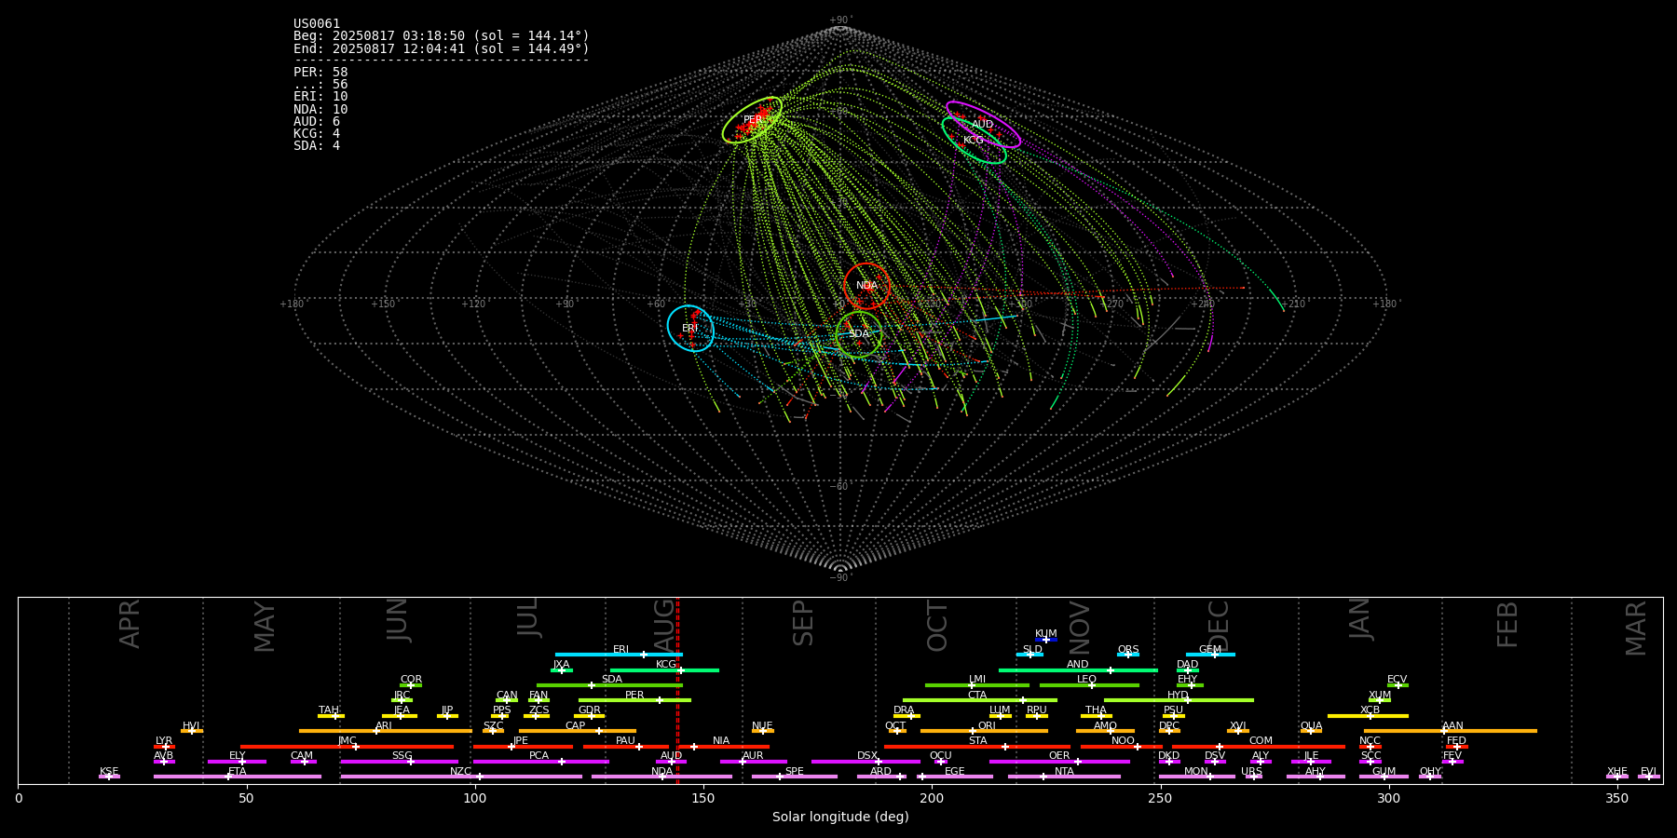Click the SLD shower bar in timeline
Screen dimensions: 1677x838
(x=1029, y=655)
